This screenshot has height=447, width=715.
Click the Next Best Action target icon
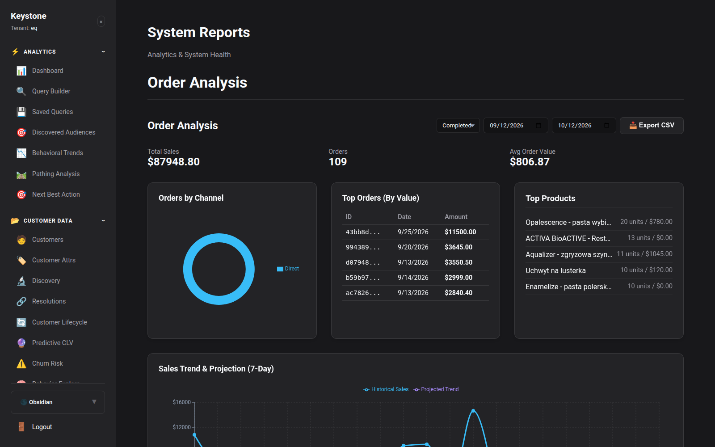click(x=21, y=194)
